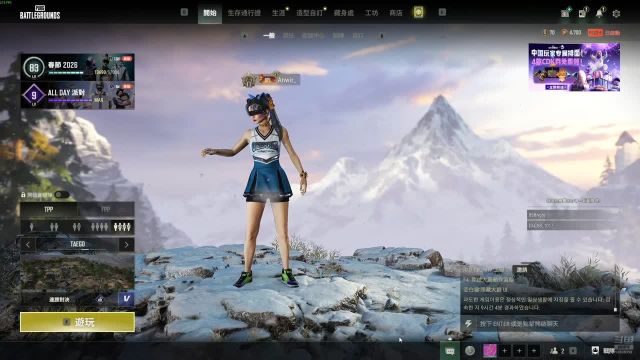The image size is (640, 360).
Task: Select the solo single-player squad mode
Action: (31, 227)
